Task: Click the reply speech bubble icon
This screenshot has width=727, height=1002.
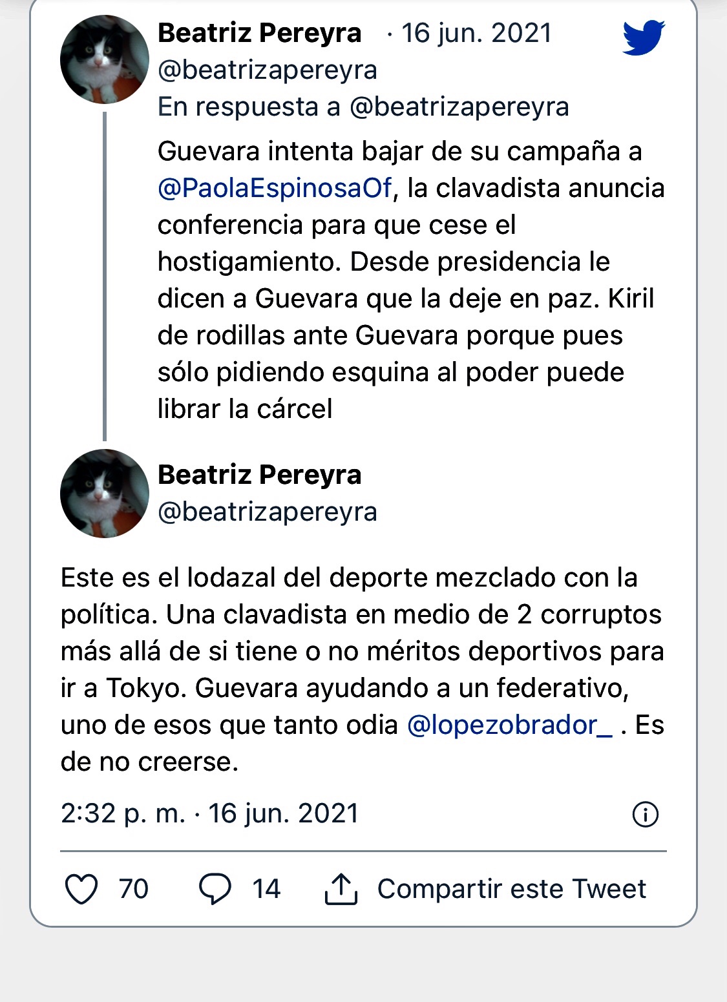Action: tap(215, 889)
